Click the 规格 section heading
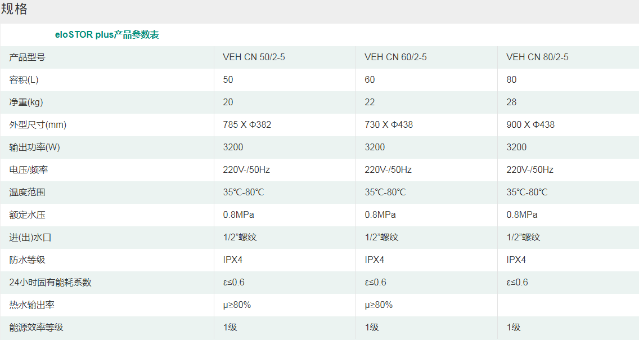 (x=14, y=10)
